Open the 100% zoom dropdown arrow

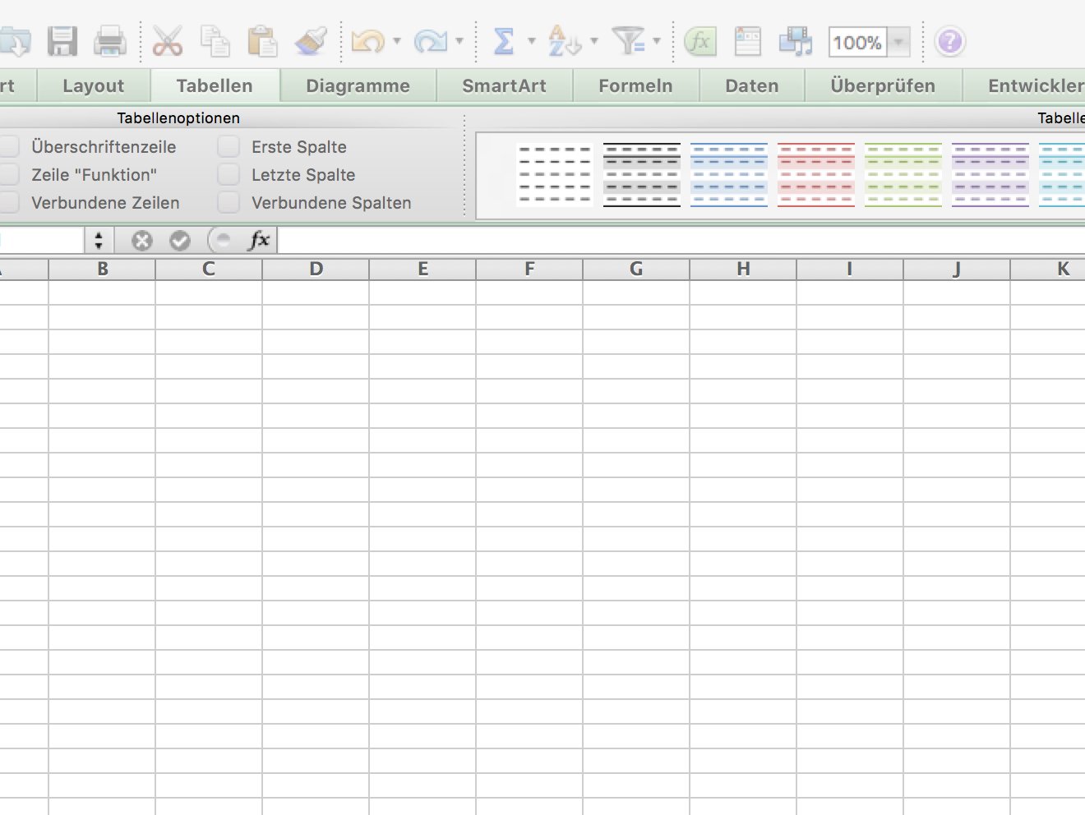(899, 42)
